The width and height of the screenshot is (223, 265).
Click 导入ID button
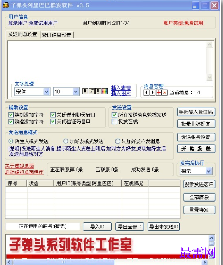pos(97,227)
